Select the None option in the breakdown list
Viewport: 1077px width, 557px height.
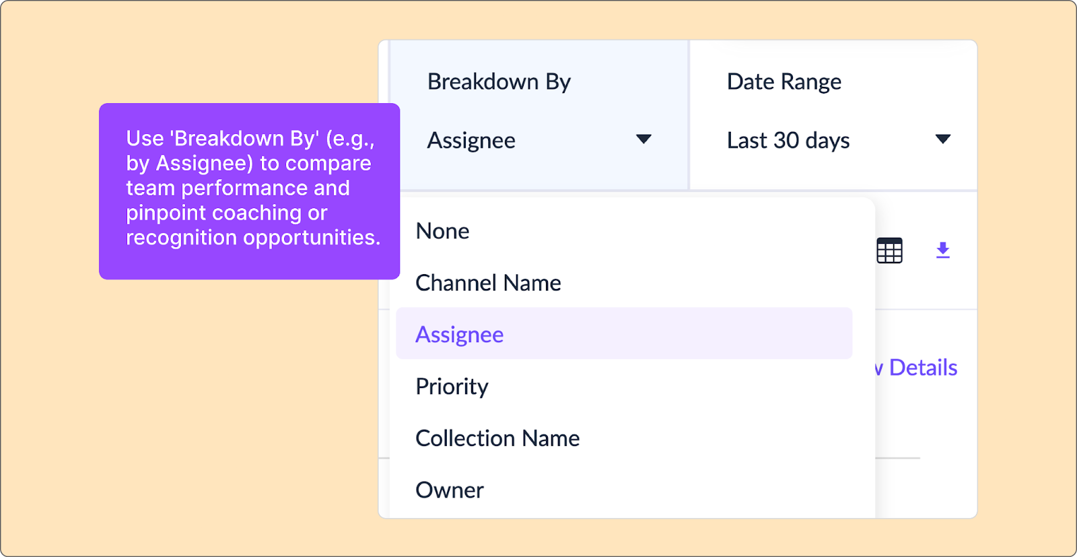624,231
